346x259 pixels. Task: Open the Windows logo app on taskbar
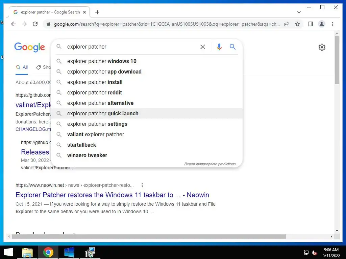click(69, 252)
